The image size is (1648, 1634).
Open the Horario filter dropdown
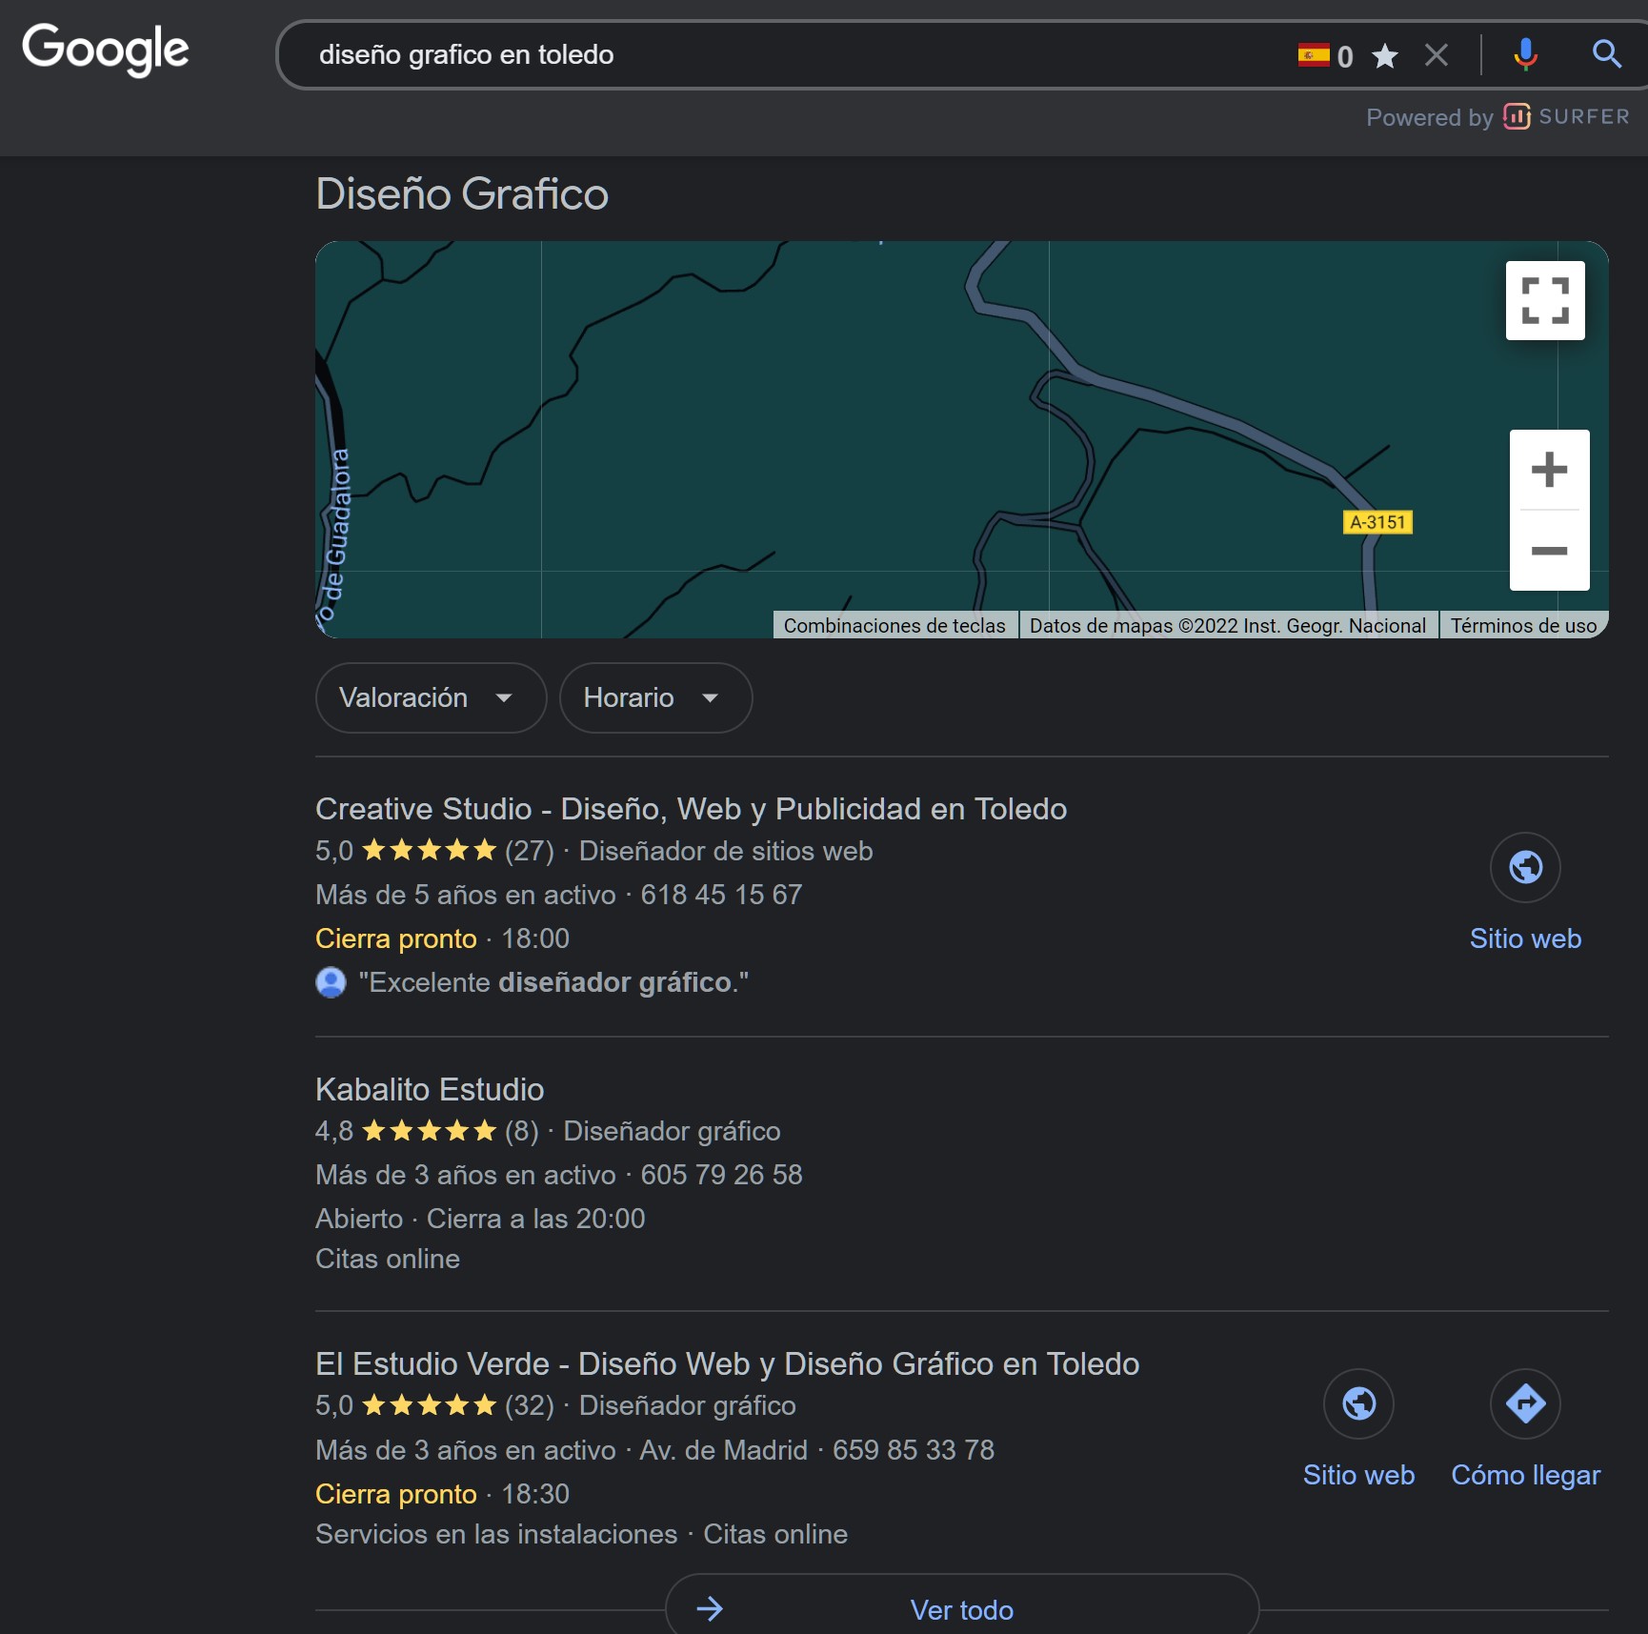(x=654, y=697)
